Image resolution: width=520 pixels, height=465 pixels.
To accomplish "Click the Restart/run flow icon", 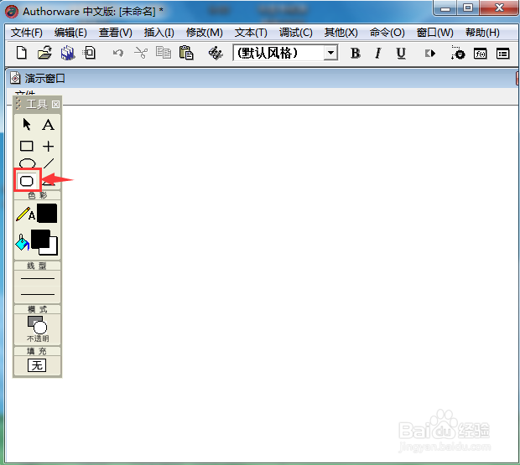I will click(x=430, y=53).
